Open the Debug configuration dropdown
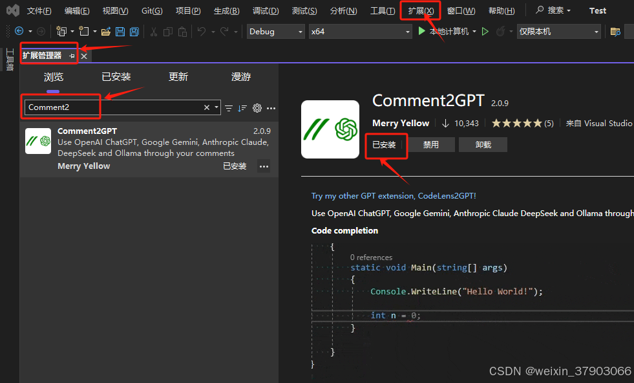Screen dimensions: 634x383 pyautogui.click(x=275, y=32)
